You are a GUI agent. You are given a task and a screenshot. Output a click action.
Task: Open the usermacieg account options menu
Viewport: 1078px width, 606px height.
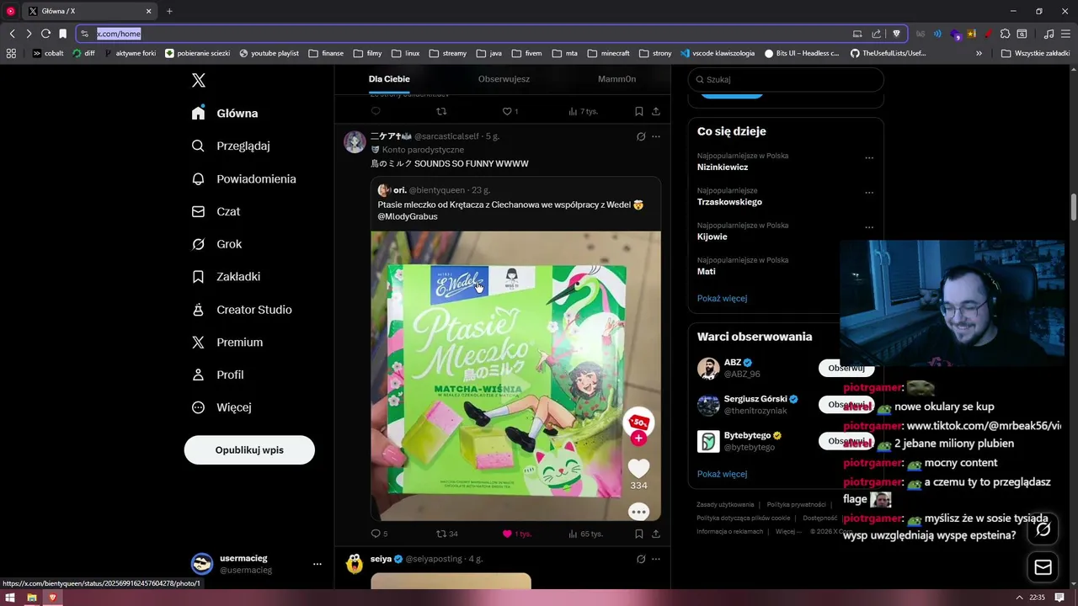318,564
